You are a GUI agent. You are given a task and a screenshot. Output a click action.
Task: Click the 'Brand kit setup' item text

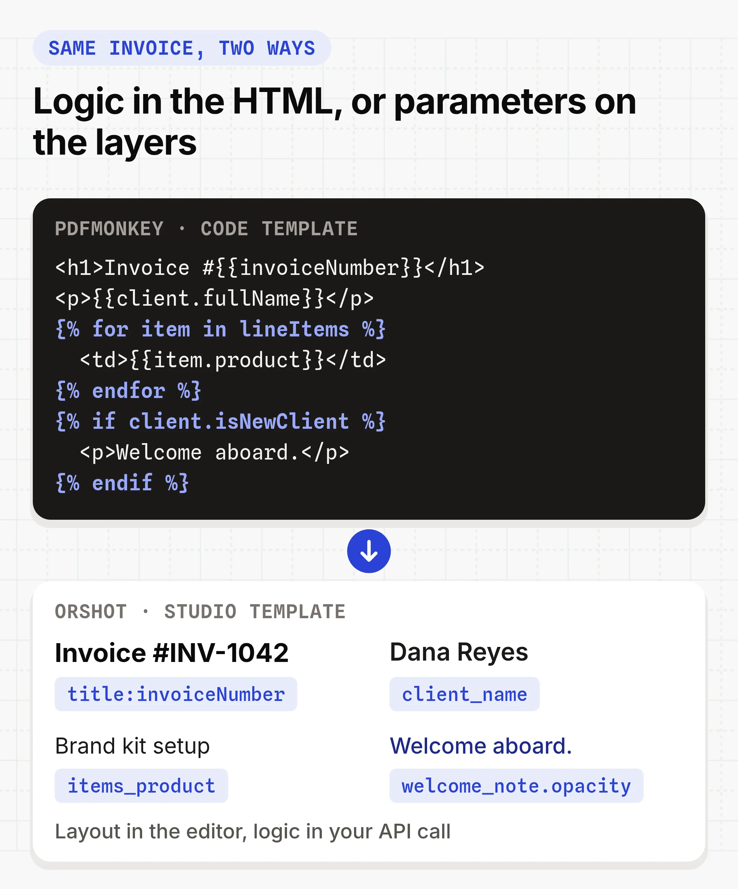pos(132,746)
